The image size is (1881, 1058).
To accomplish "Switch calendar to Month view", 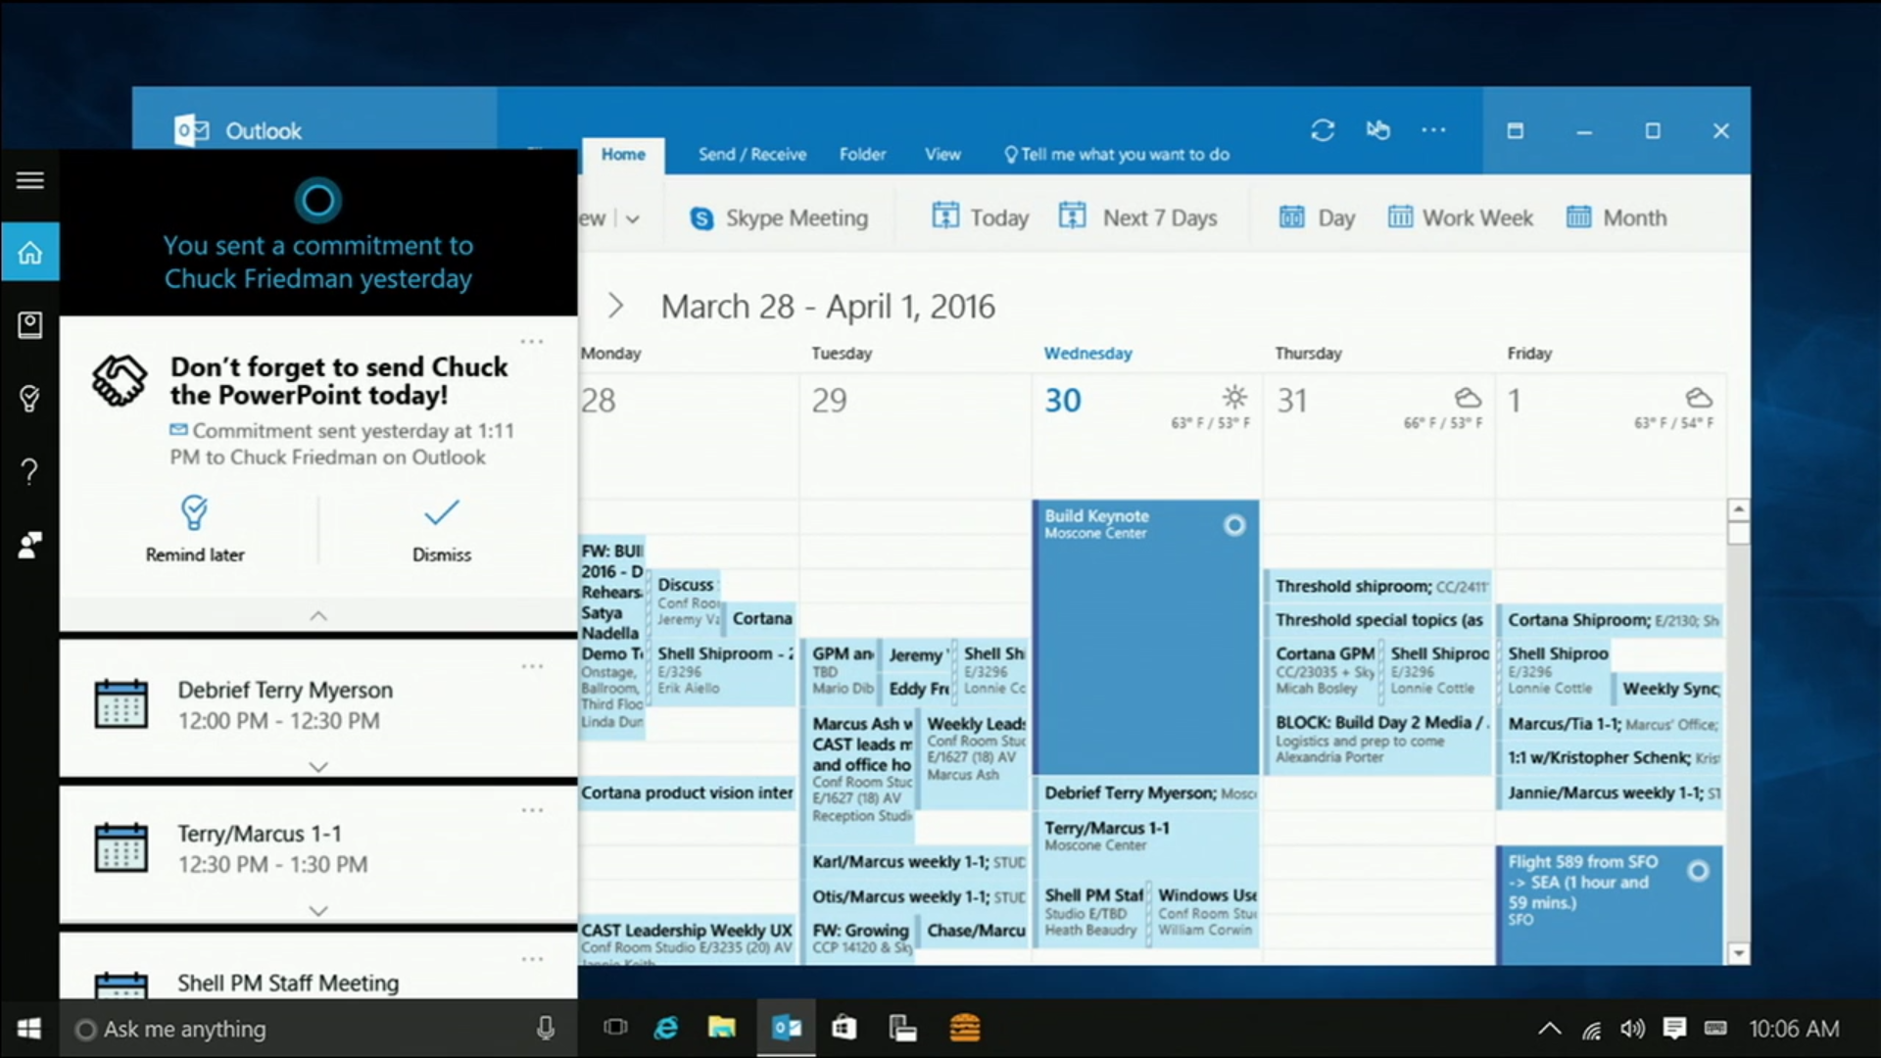I will pos(1616,218).
